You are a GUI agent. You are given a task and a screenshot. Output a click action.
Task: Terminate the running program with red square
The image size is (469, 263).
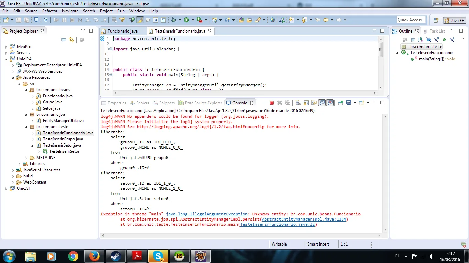point(272,103)
